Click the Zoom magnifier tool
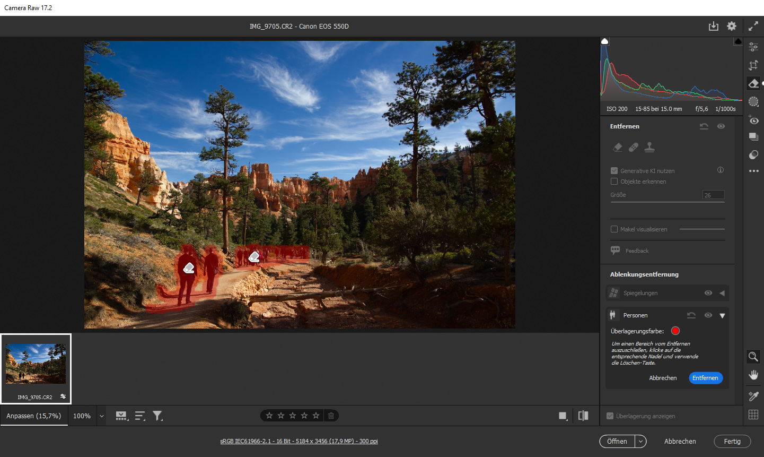Image resolution: width=764 pixels, height=457 pixels. pos(753,357)
